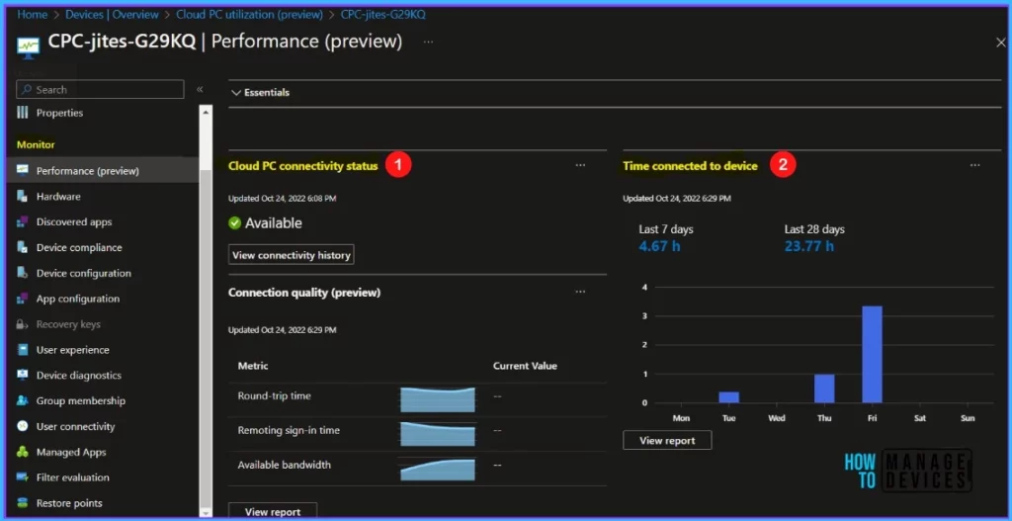Image resolution: width=1012 pixels, height=521 pixels.
Task: Expand the Essentials section
Action: pos(260,92)
